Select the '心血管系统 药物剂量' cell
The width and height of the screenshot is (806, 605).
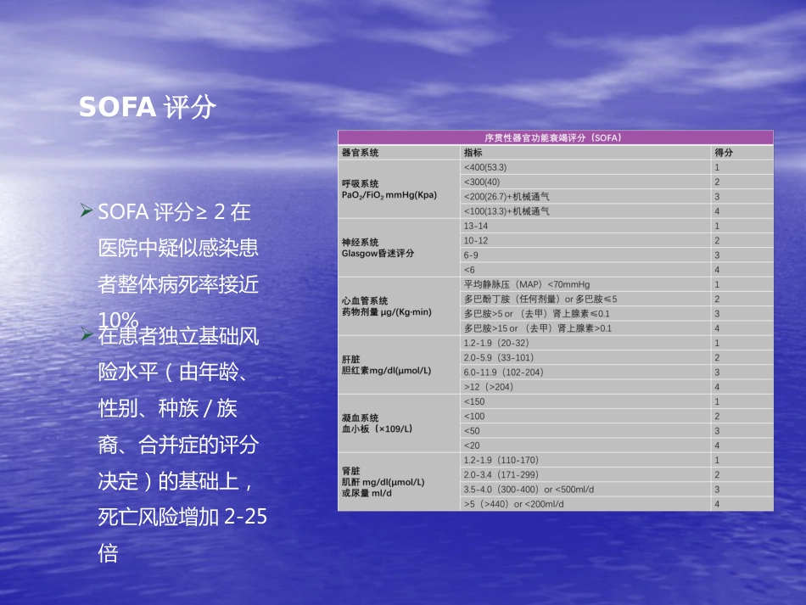tap(399, 306)
